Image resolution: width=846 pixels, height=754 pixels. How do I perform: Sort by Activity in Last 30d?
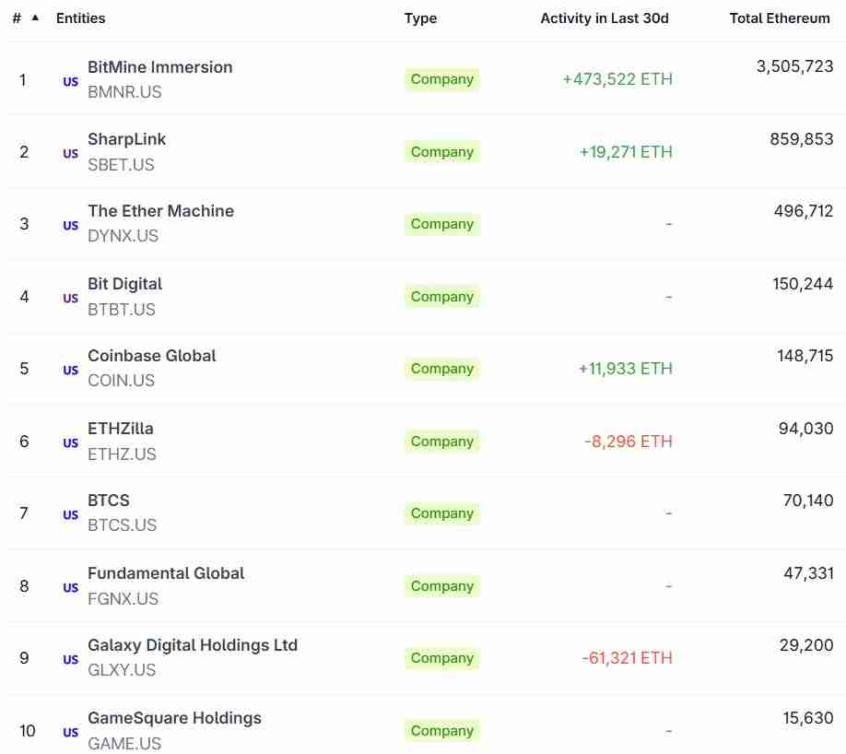(x=605, y=18)
